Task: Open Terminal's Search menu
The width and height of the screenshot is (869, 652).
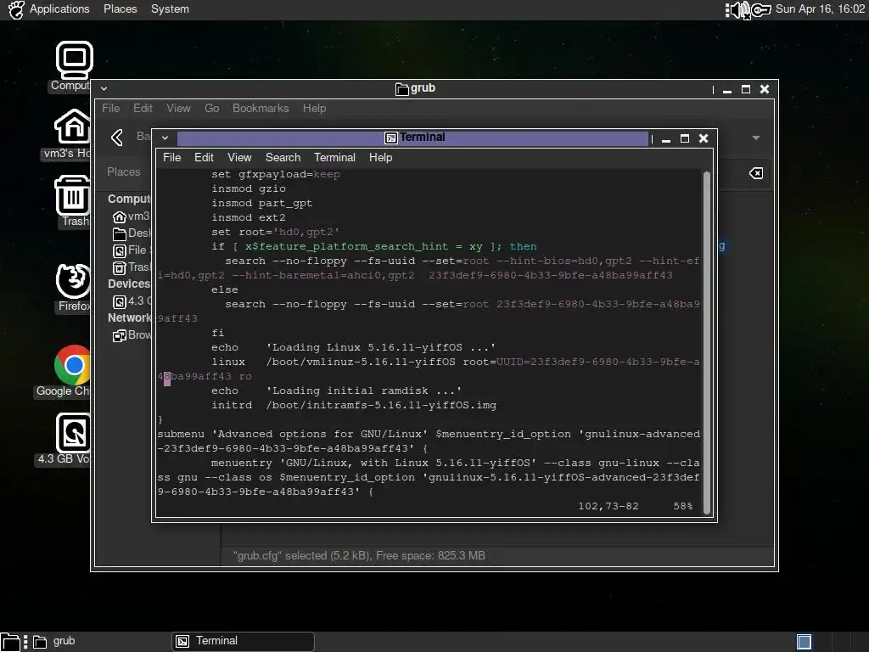Action: 283,157
